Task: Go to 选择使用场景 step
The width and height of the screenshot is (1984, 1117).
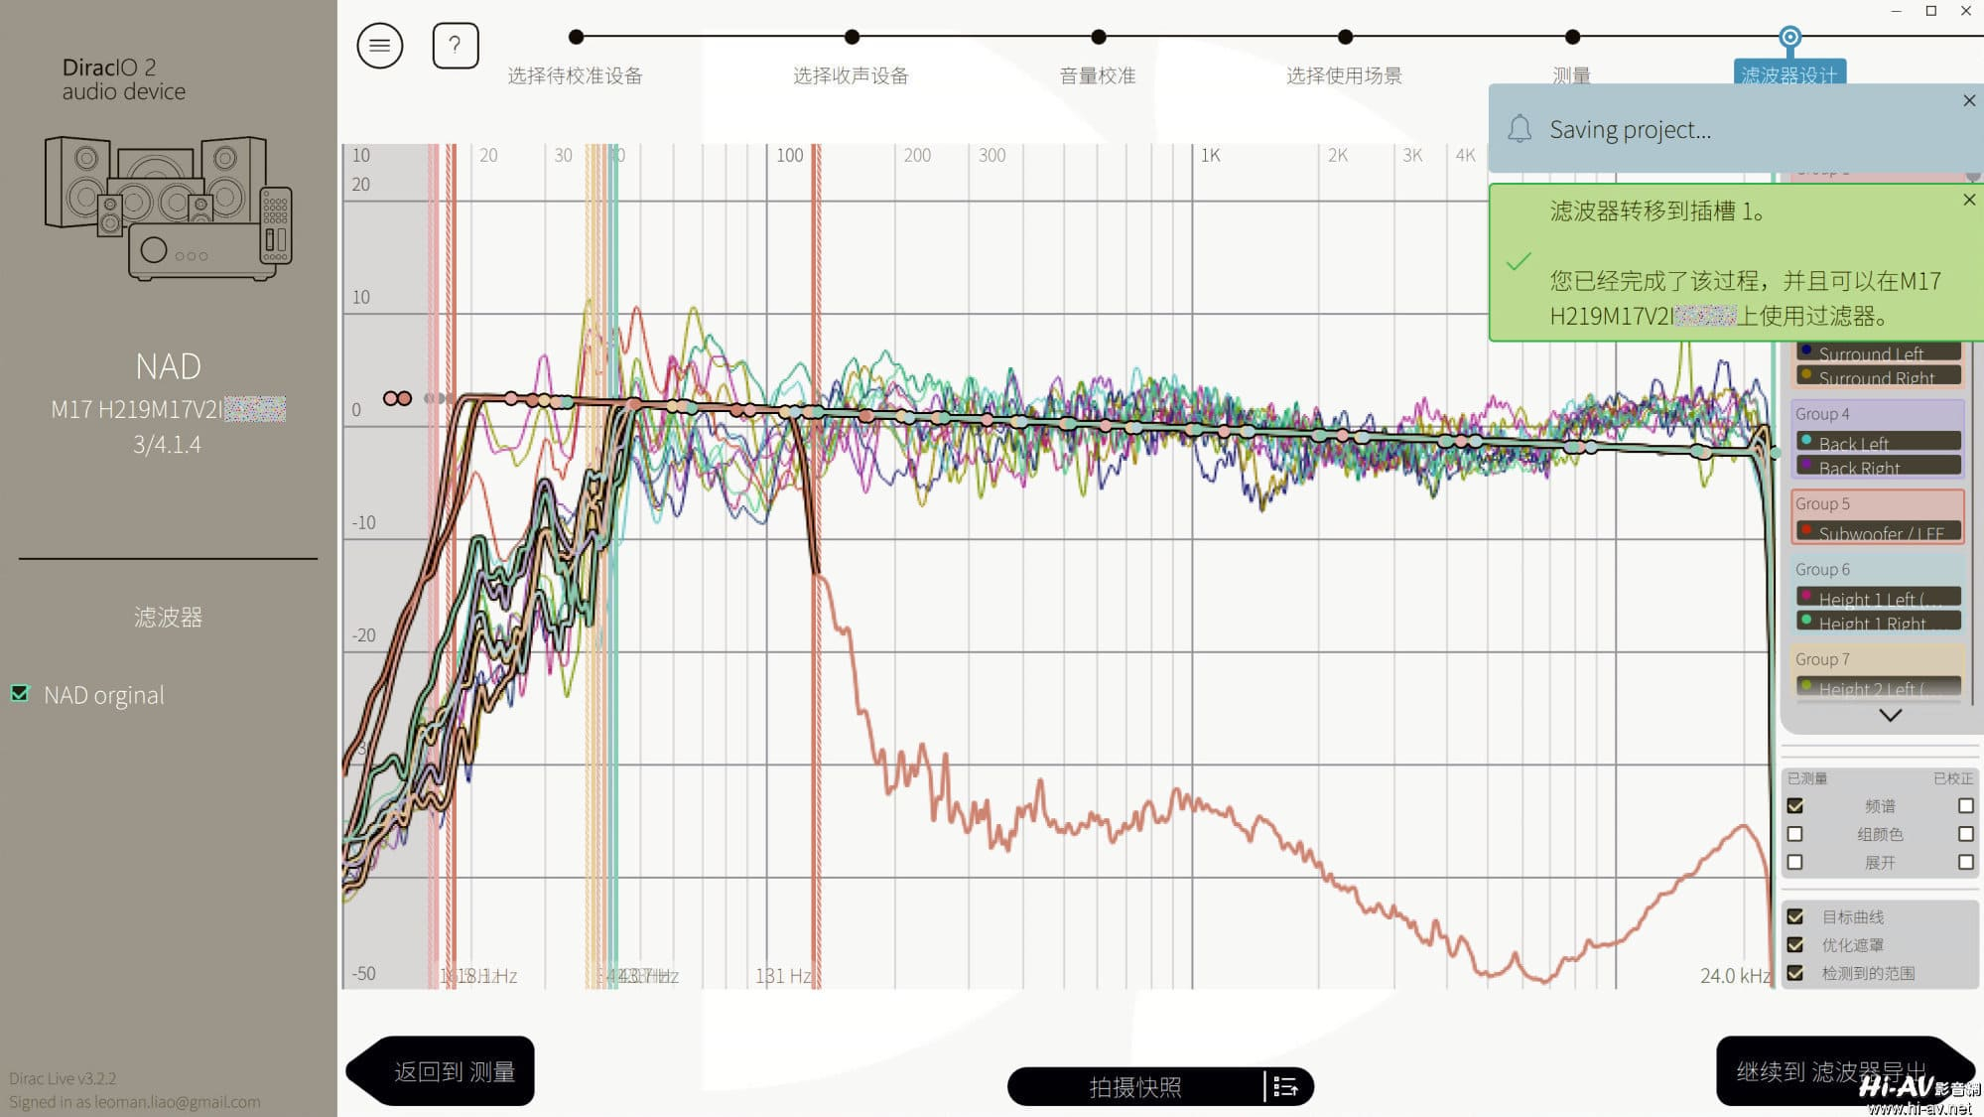Action: (1344, 75)
